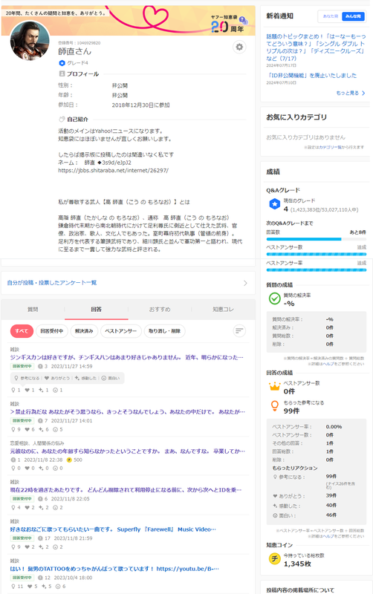373x594 pixels.
Task: Click the Yahoo知恵袋 20周年 logo
Action: 229,25
